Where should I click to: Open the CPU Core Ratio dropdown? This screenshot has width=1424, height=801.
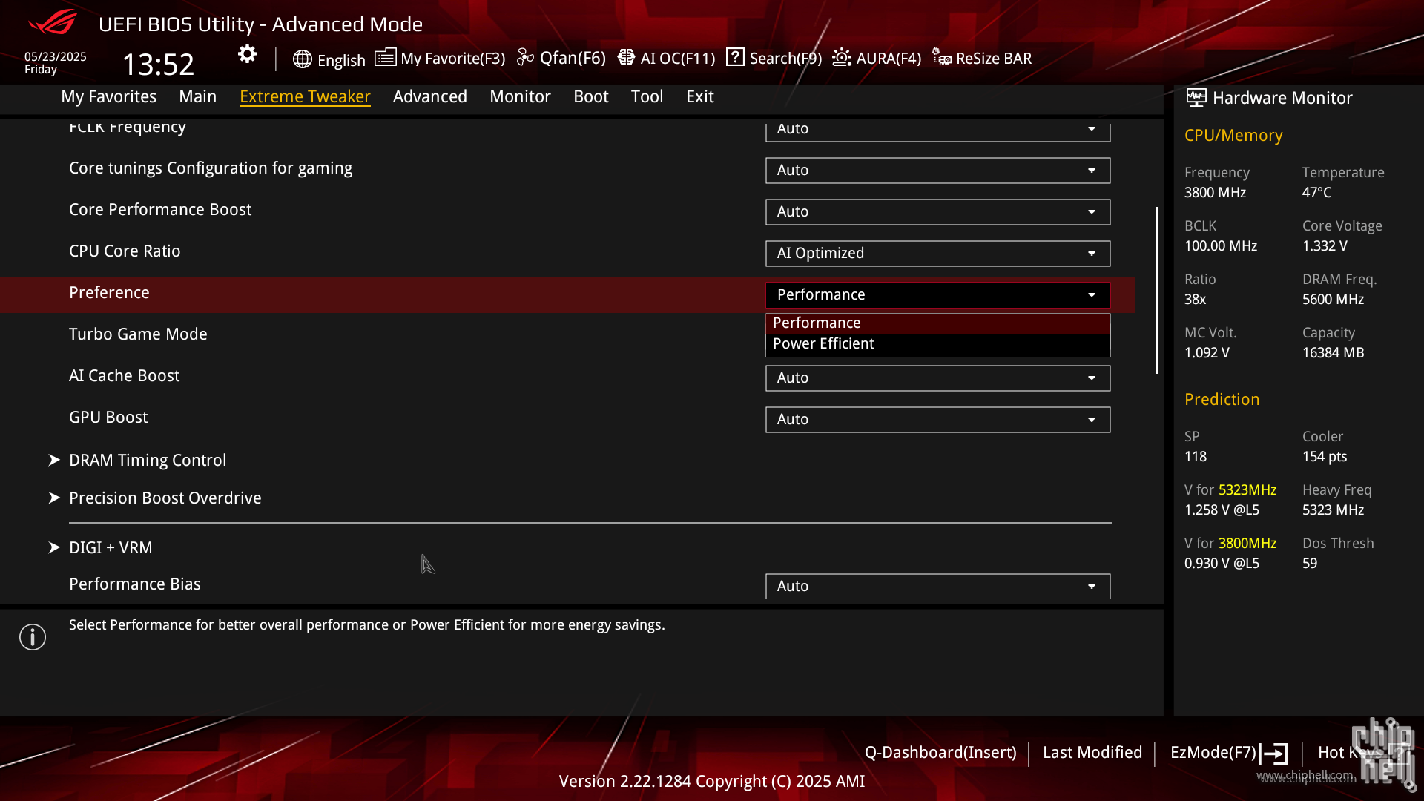[x=937, y=254]
